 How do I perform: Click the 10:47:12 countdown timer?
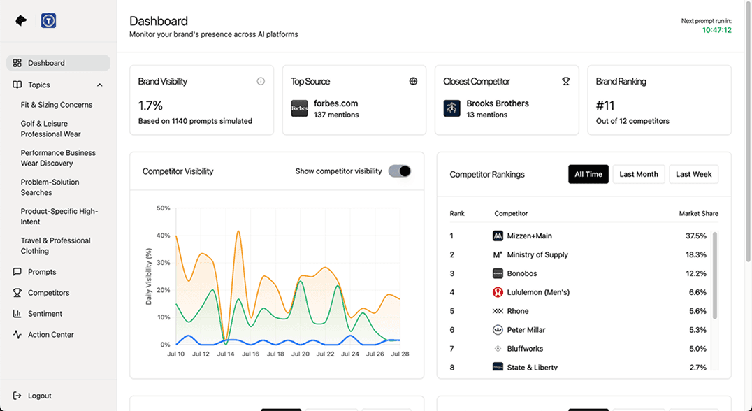pyautogui.click(x=717, y=30)
